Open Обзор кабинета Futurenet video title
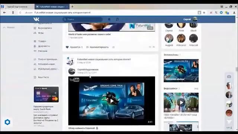Screen dimensions: 238x134 (x=81, y=128)
